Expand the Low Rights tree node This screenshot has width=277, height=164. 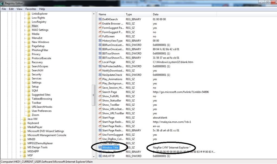(25, 18)
